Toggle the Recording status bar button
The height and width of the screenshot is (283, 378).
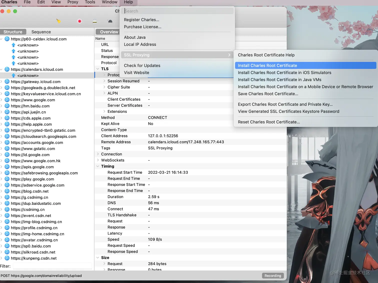click(273, 276)
